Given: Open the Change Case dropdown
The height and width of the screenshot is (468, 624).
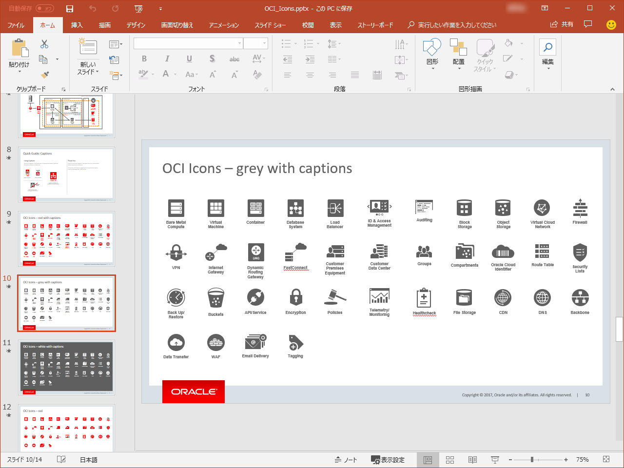Looking at the screenshot, I should [191, 75].
